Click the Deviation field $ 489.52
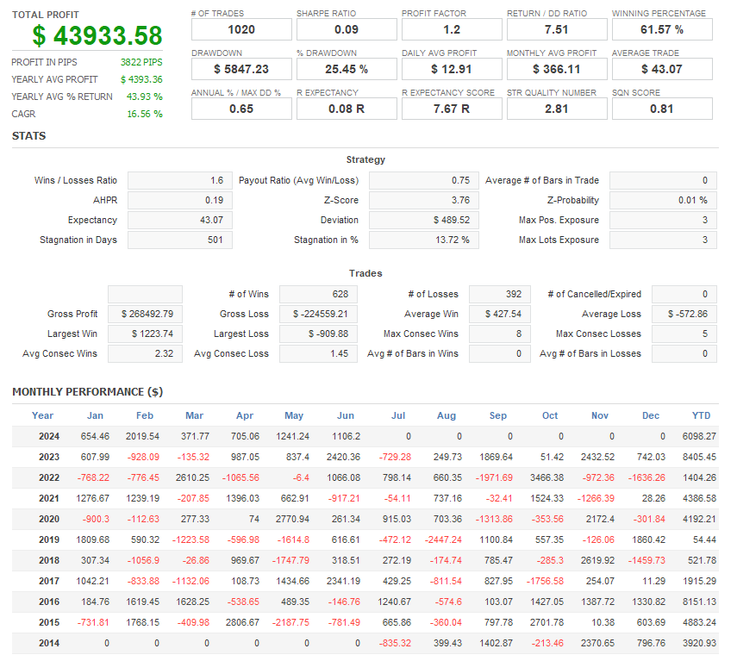Image resolution: width=737 pixels, height=661 pixels. pyautogui.click(x=424, y=220)
